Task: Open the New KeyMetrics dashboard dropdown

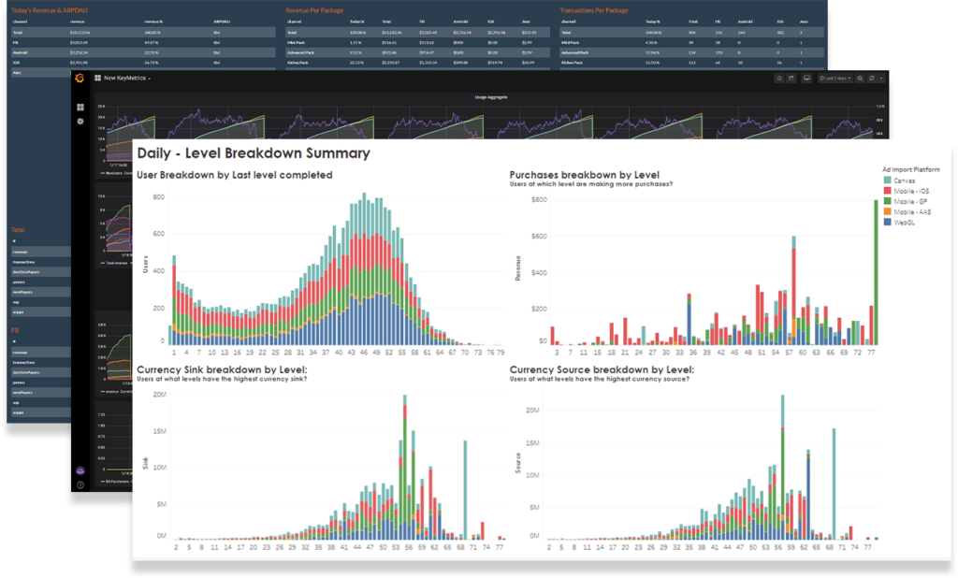Action: point(128,79)
